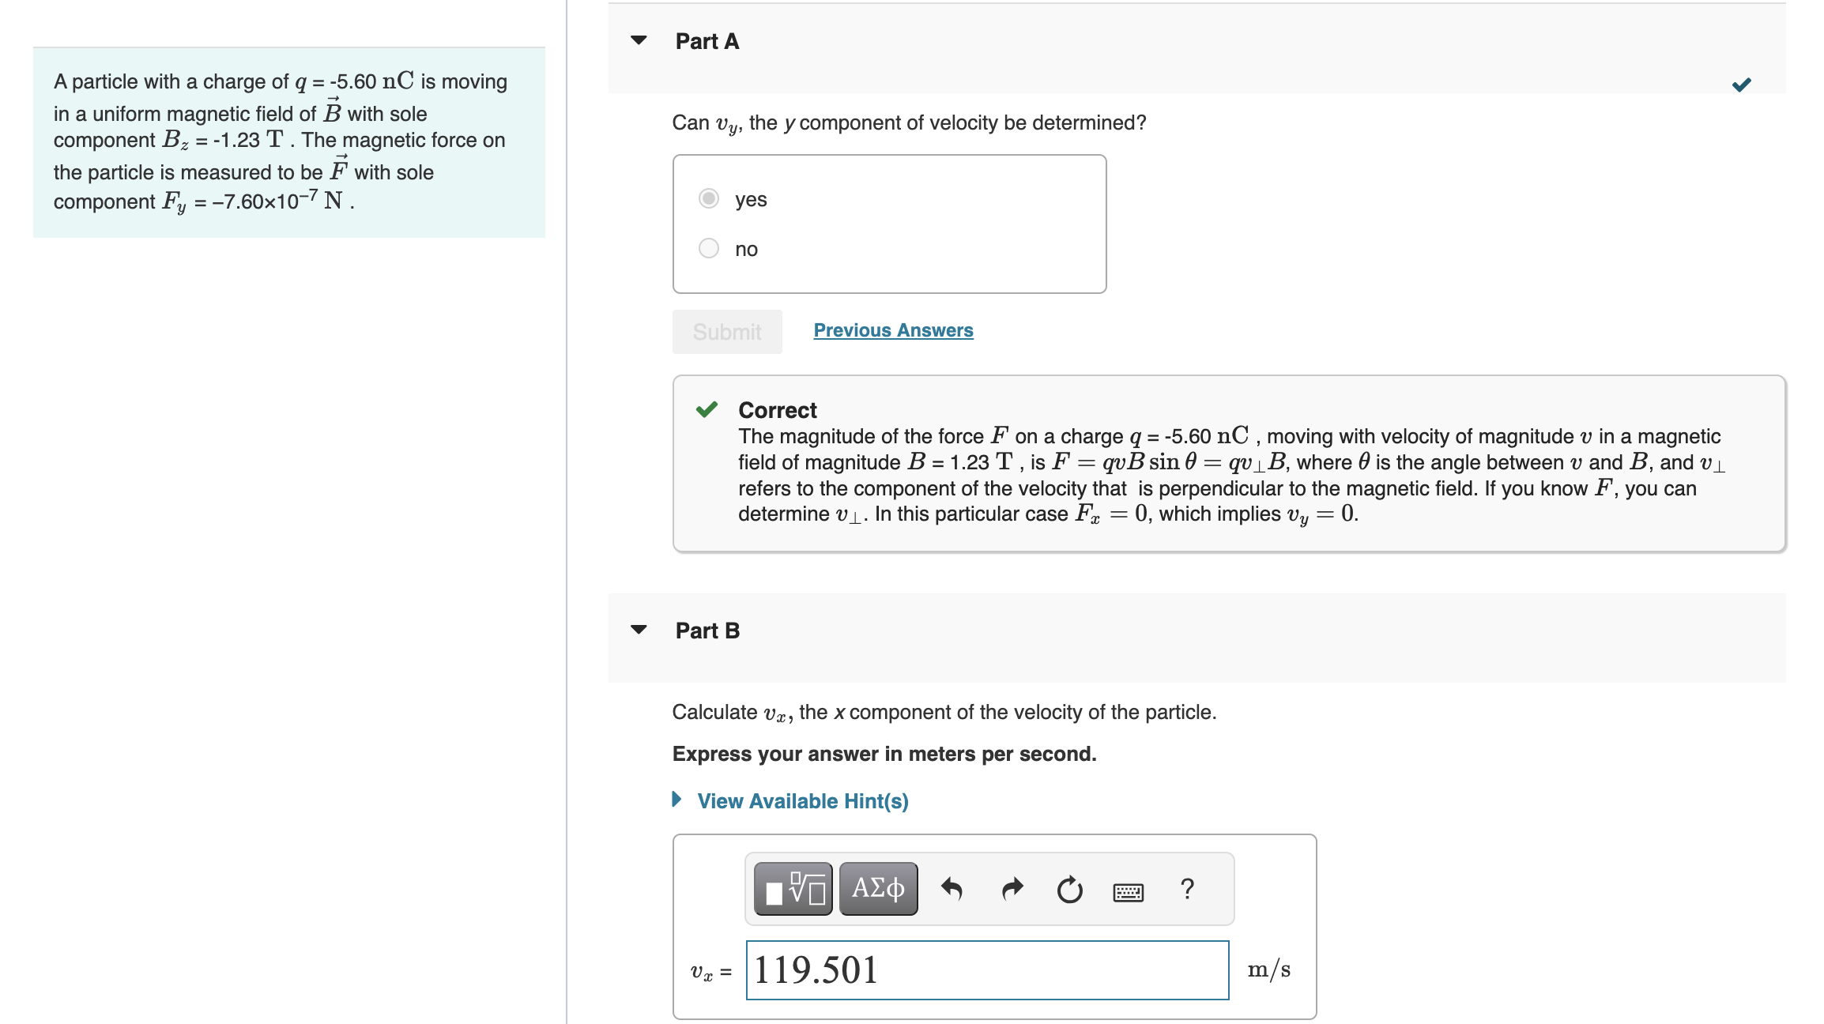Click the m/s unit label beside the answer

[1268, 969]
